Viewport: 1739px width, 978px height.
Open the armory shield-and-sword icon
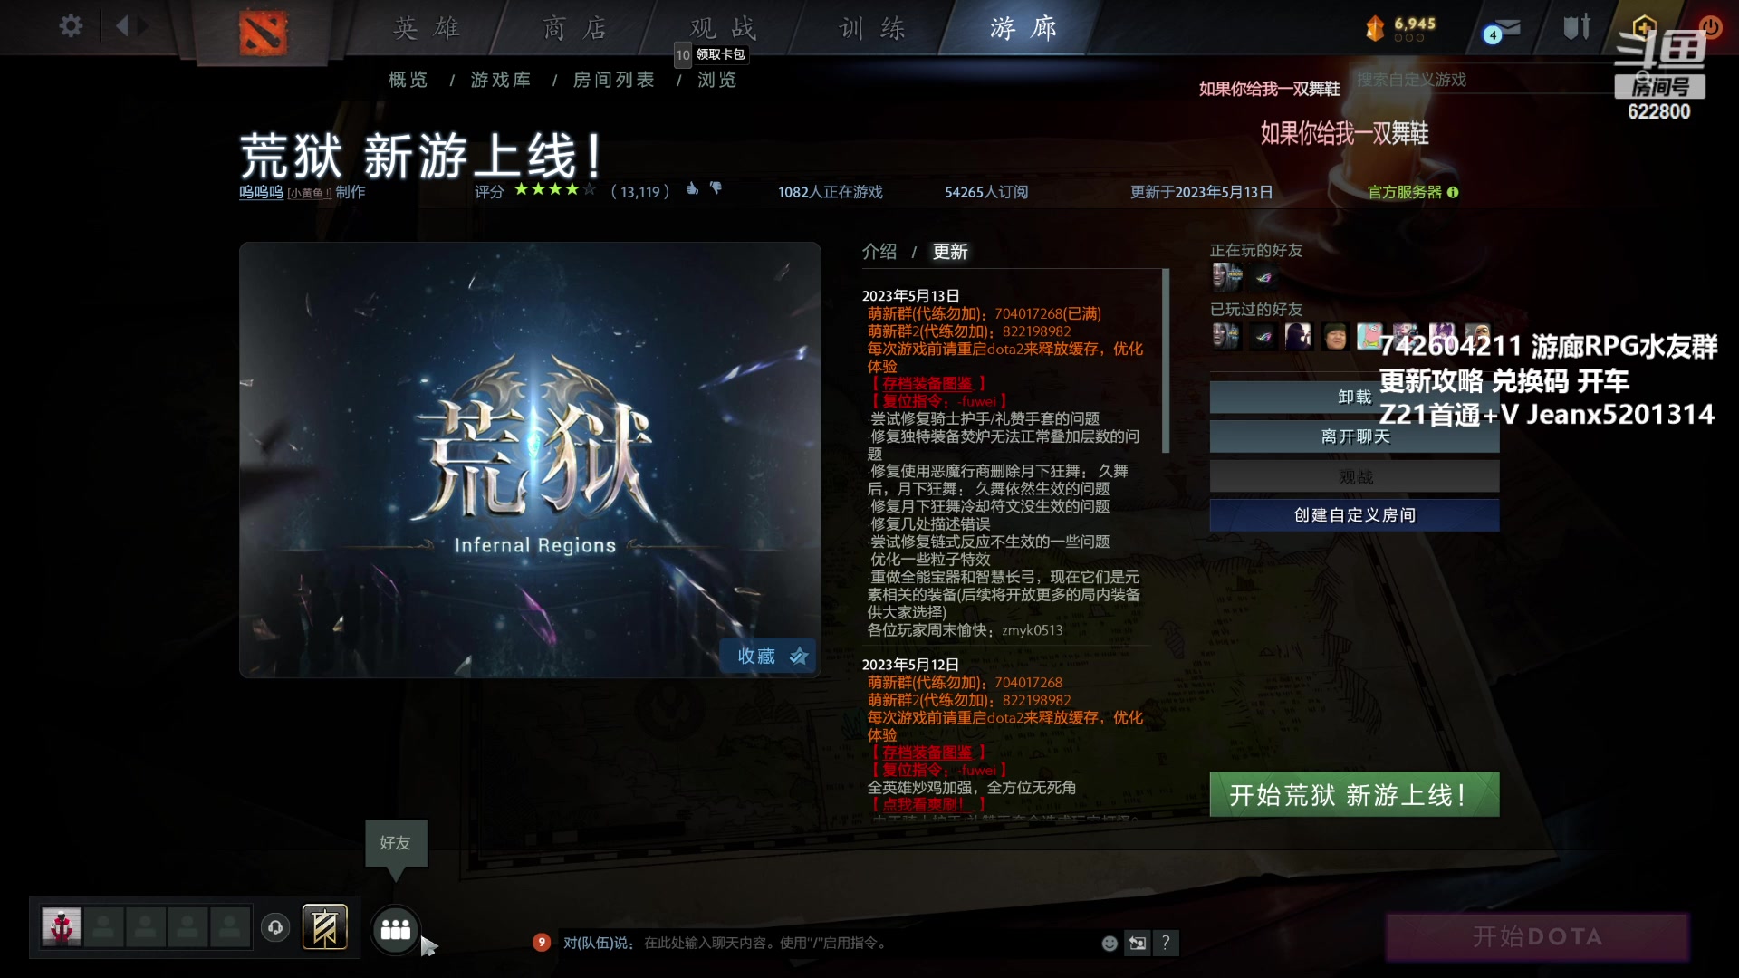point(1576,27)
